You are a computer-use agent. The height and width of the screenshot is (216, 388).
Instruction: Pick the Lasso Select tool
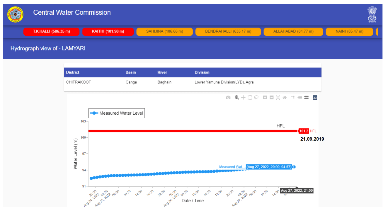[256, 97]
